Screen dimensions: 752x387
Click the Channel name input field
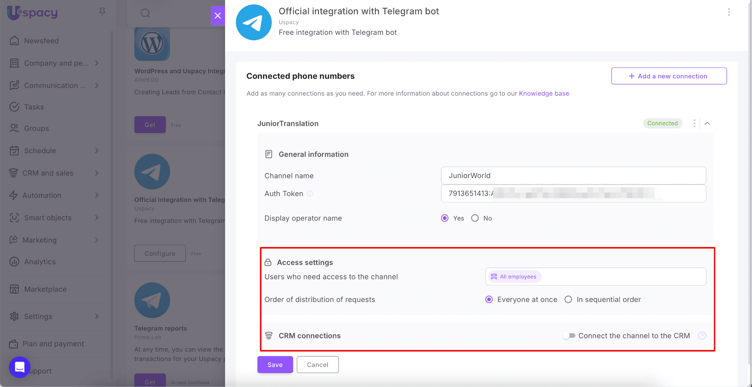tap(573, 176)
